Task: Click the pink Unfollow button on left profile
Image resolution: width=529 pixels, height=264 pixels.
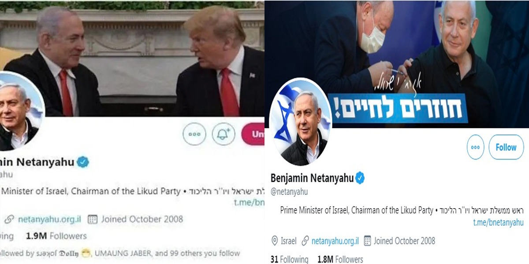Action: point(253,134)
